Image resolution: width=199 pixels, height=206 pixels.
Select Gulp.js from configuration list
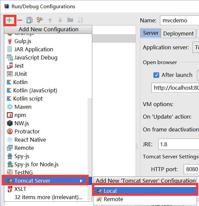click(x=48, y=41)
